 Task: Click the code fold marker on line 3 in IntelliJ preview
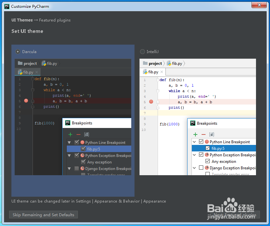point(158,91)
